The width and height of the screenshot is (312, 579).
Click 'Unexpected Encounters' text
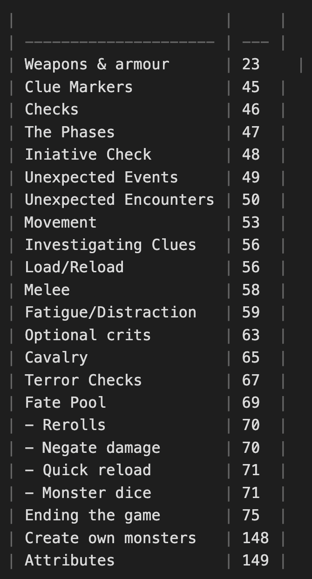click(119, 200)
